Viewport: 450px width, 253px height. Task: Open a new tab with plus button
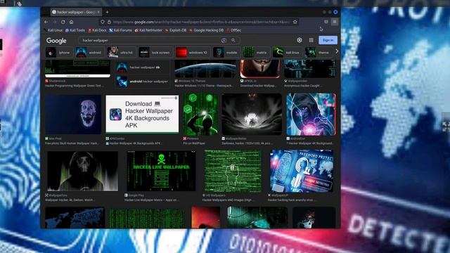click(x=107, y=12)
